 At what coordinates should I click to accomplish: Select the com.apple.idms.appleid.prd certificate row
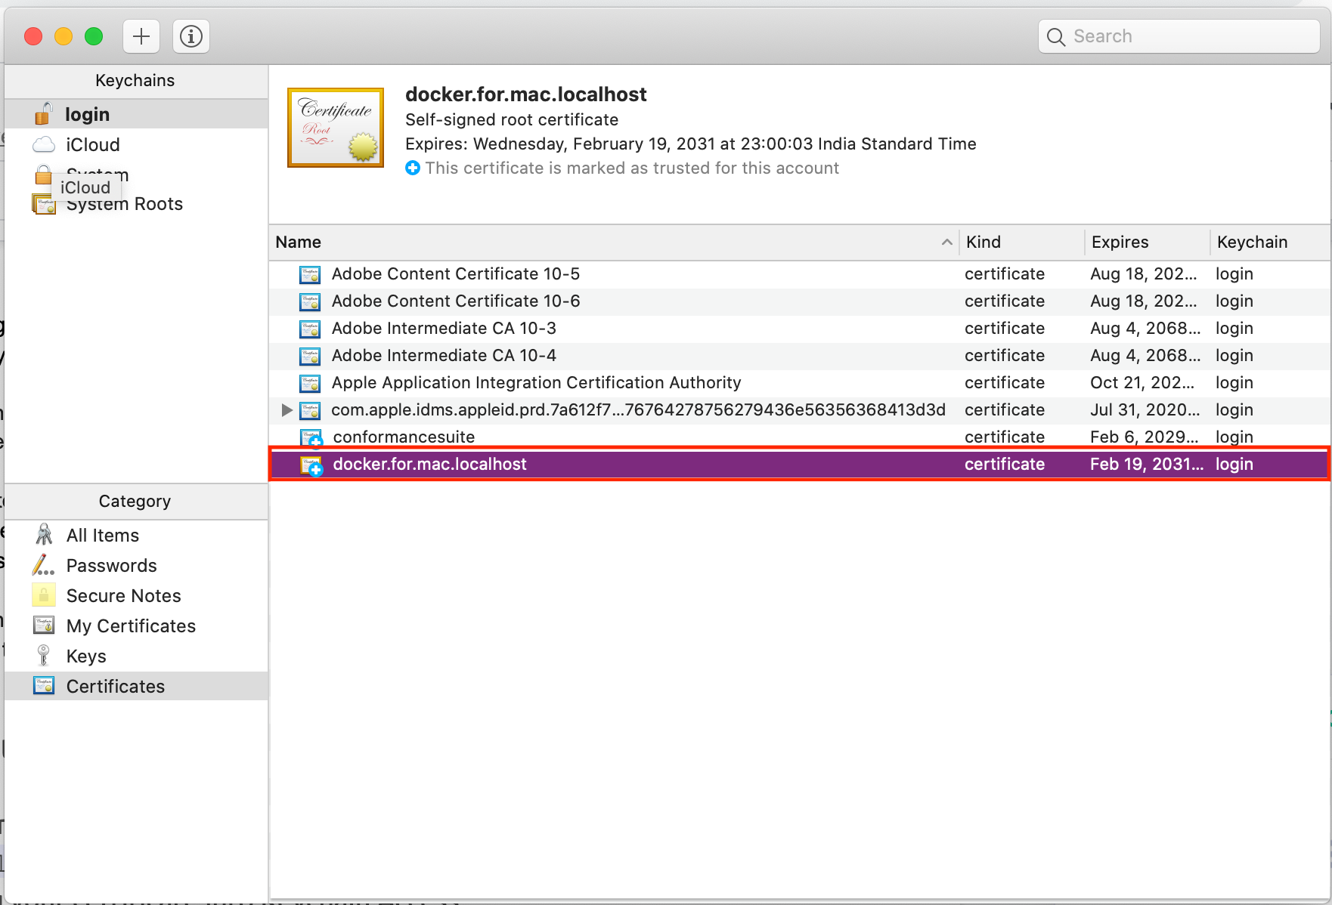pyautogui.click(x=800, y=409)
